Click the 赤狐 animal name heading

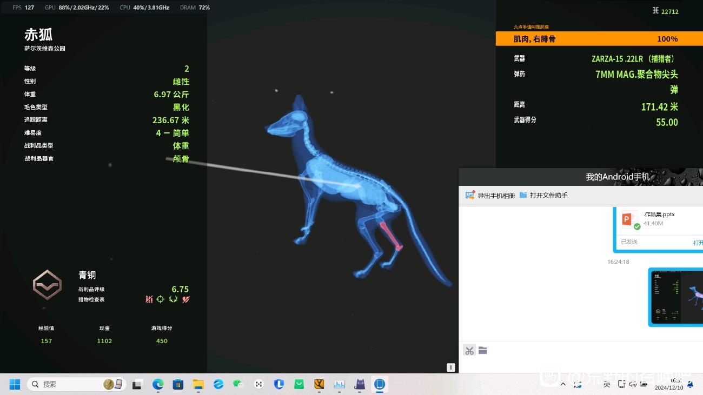(38, 35)
